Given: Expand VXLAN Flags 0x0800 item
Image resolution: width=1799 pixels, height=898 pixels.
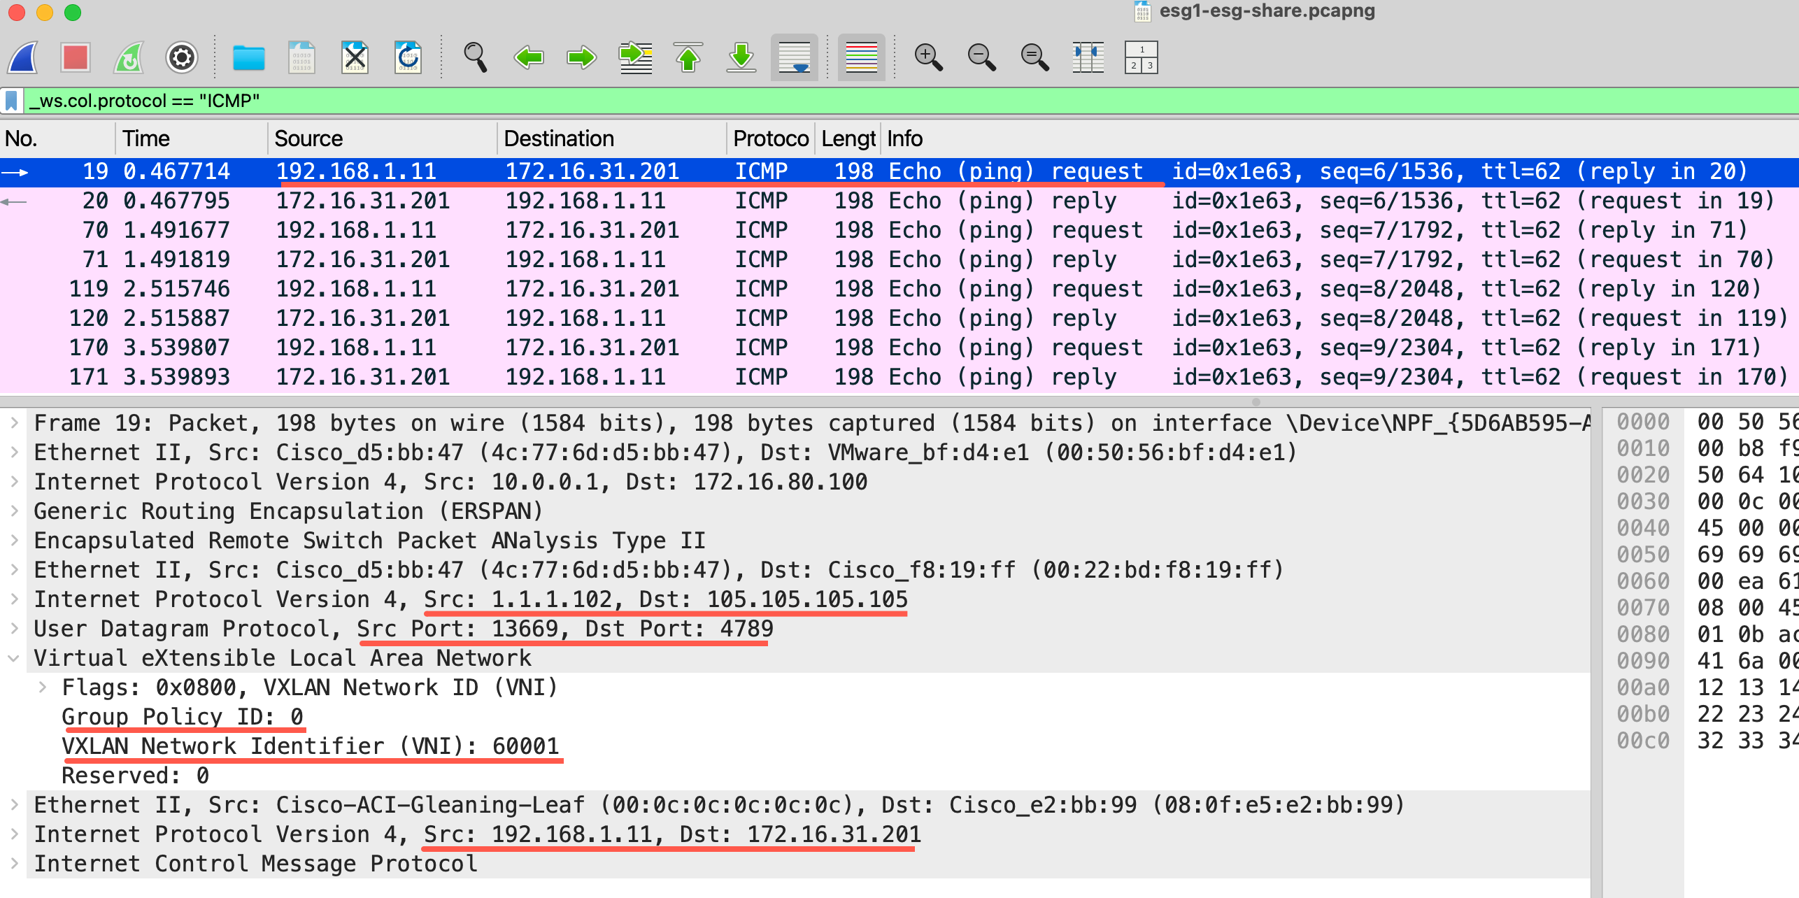Looking at the screenshot, I should coord(43,687).
